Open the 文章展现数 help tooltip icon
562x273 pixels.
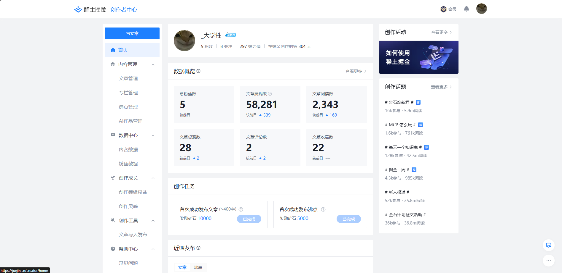270,94
